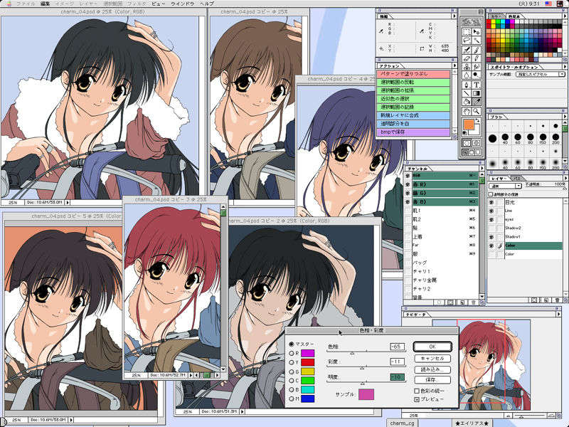This screenshot has height=427, width=569.
Task: Toggle the Colorize checkbox
Action: 417,391
